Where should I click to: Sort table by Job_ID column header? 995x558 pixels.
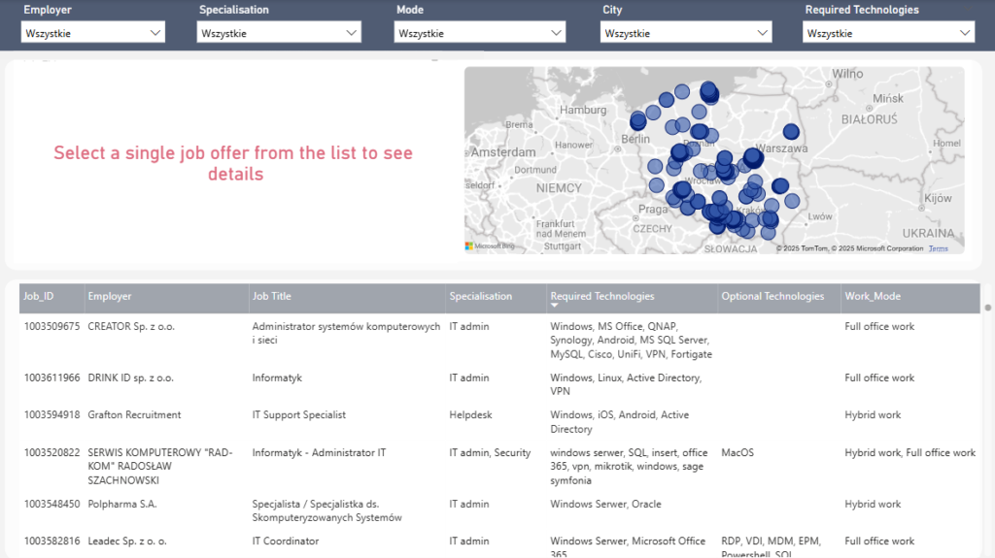click(x=39, y=296)
